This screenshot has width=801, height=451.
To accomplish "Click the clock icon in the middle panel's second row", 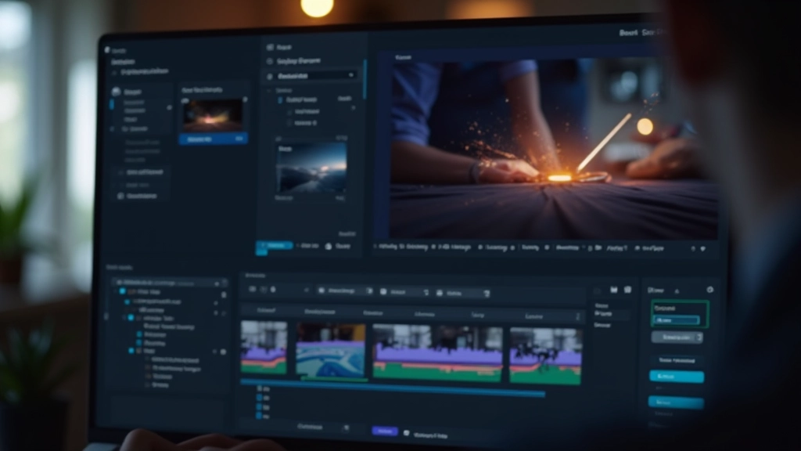I will 270,61.
